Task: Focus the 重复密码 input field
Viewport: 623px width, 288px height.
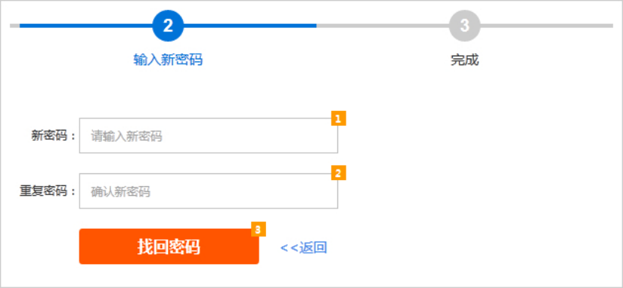Action: click(208, 190)
